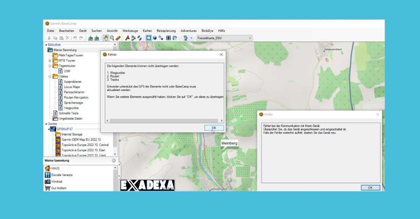Image resolution: width=420 pixels, height=219 pixels.
Task: Select the Route creation tool
Action: coord(133,38)
